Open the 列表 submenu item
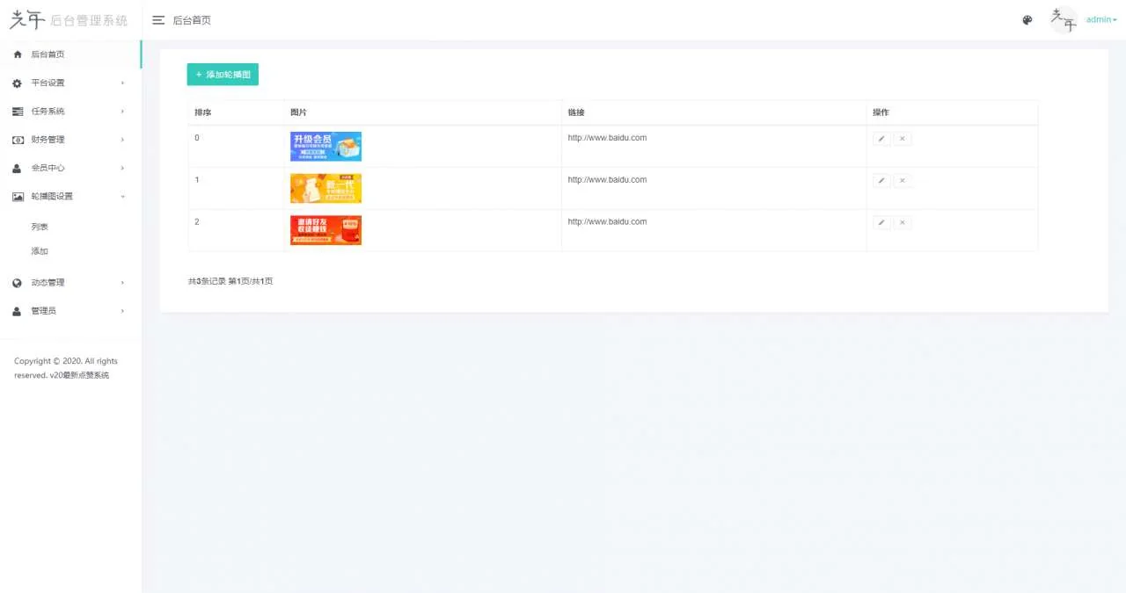 [40, 227]
